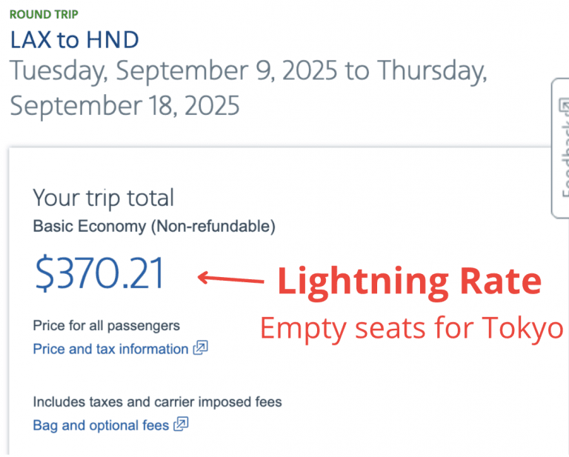Click the red arrow pointing at price
569x457 pixels.
[230, 279]
